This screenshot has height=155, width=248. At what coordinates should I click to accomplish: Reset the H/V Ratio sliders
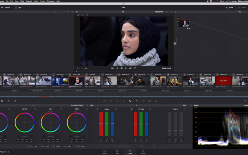pos(150,109)
